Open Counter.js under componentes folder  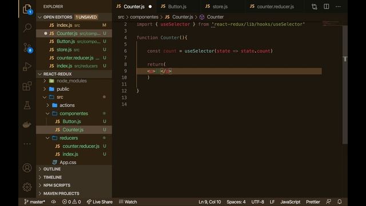[74, 130]
